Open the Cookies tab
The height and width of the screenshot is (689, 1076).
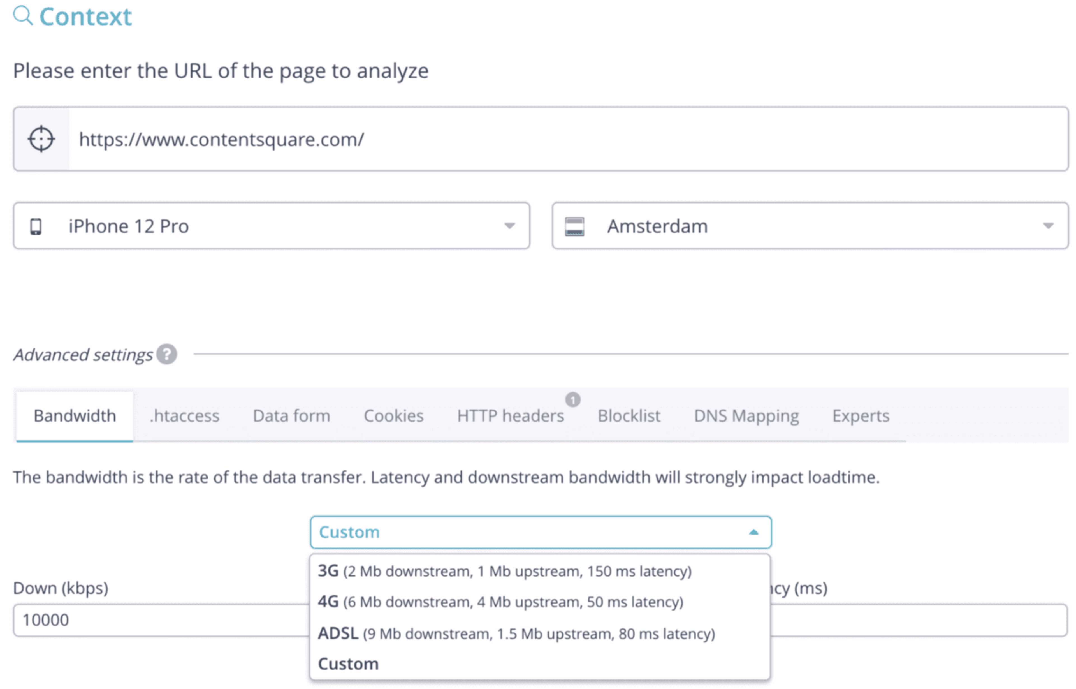[x=393, y=416]
